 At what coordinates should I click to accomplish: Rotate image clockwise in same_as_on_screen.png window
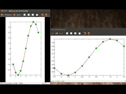click(46, 15)
